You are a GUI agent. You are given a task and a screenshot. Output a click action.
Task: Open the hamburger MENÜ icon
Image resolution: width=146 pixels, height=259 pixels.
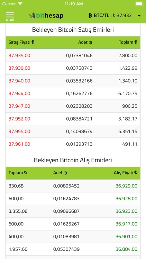[x=10, y=17]
